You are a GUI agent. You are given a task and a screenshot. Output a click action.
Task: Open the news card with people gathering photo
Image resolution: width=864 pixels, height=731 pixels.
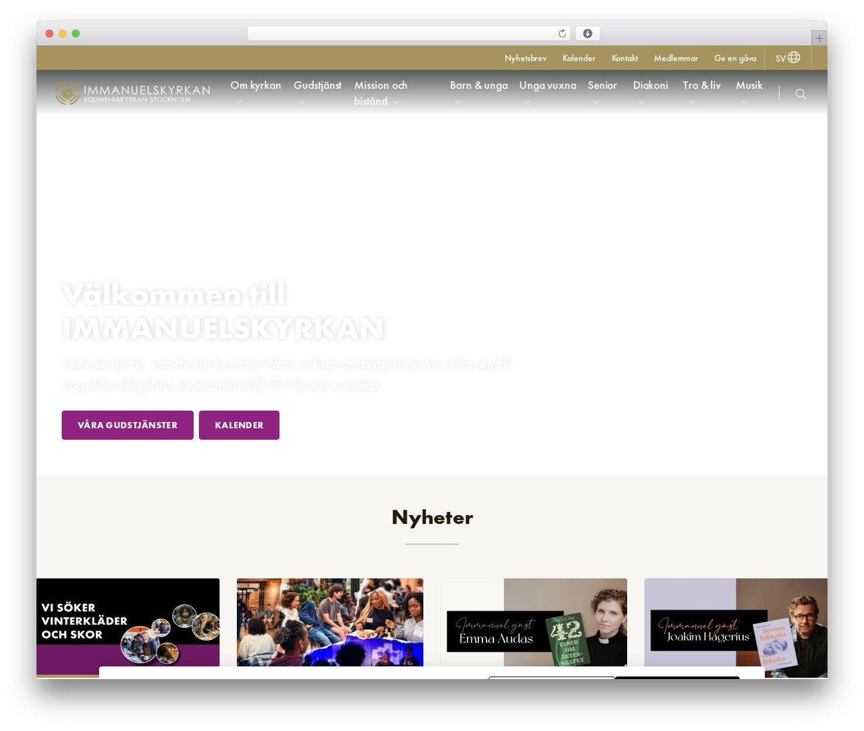click(x=330, y=624)
